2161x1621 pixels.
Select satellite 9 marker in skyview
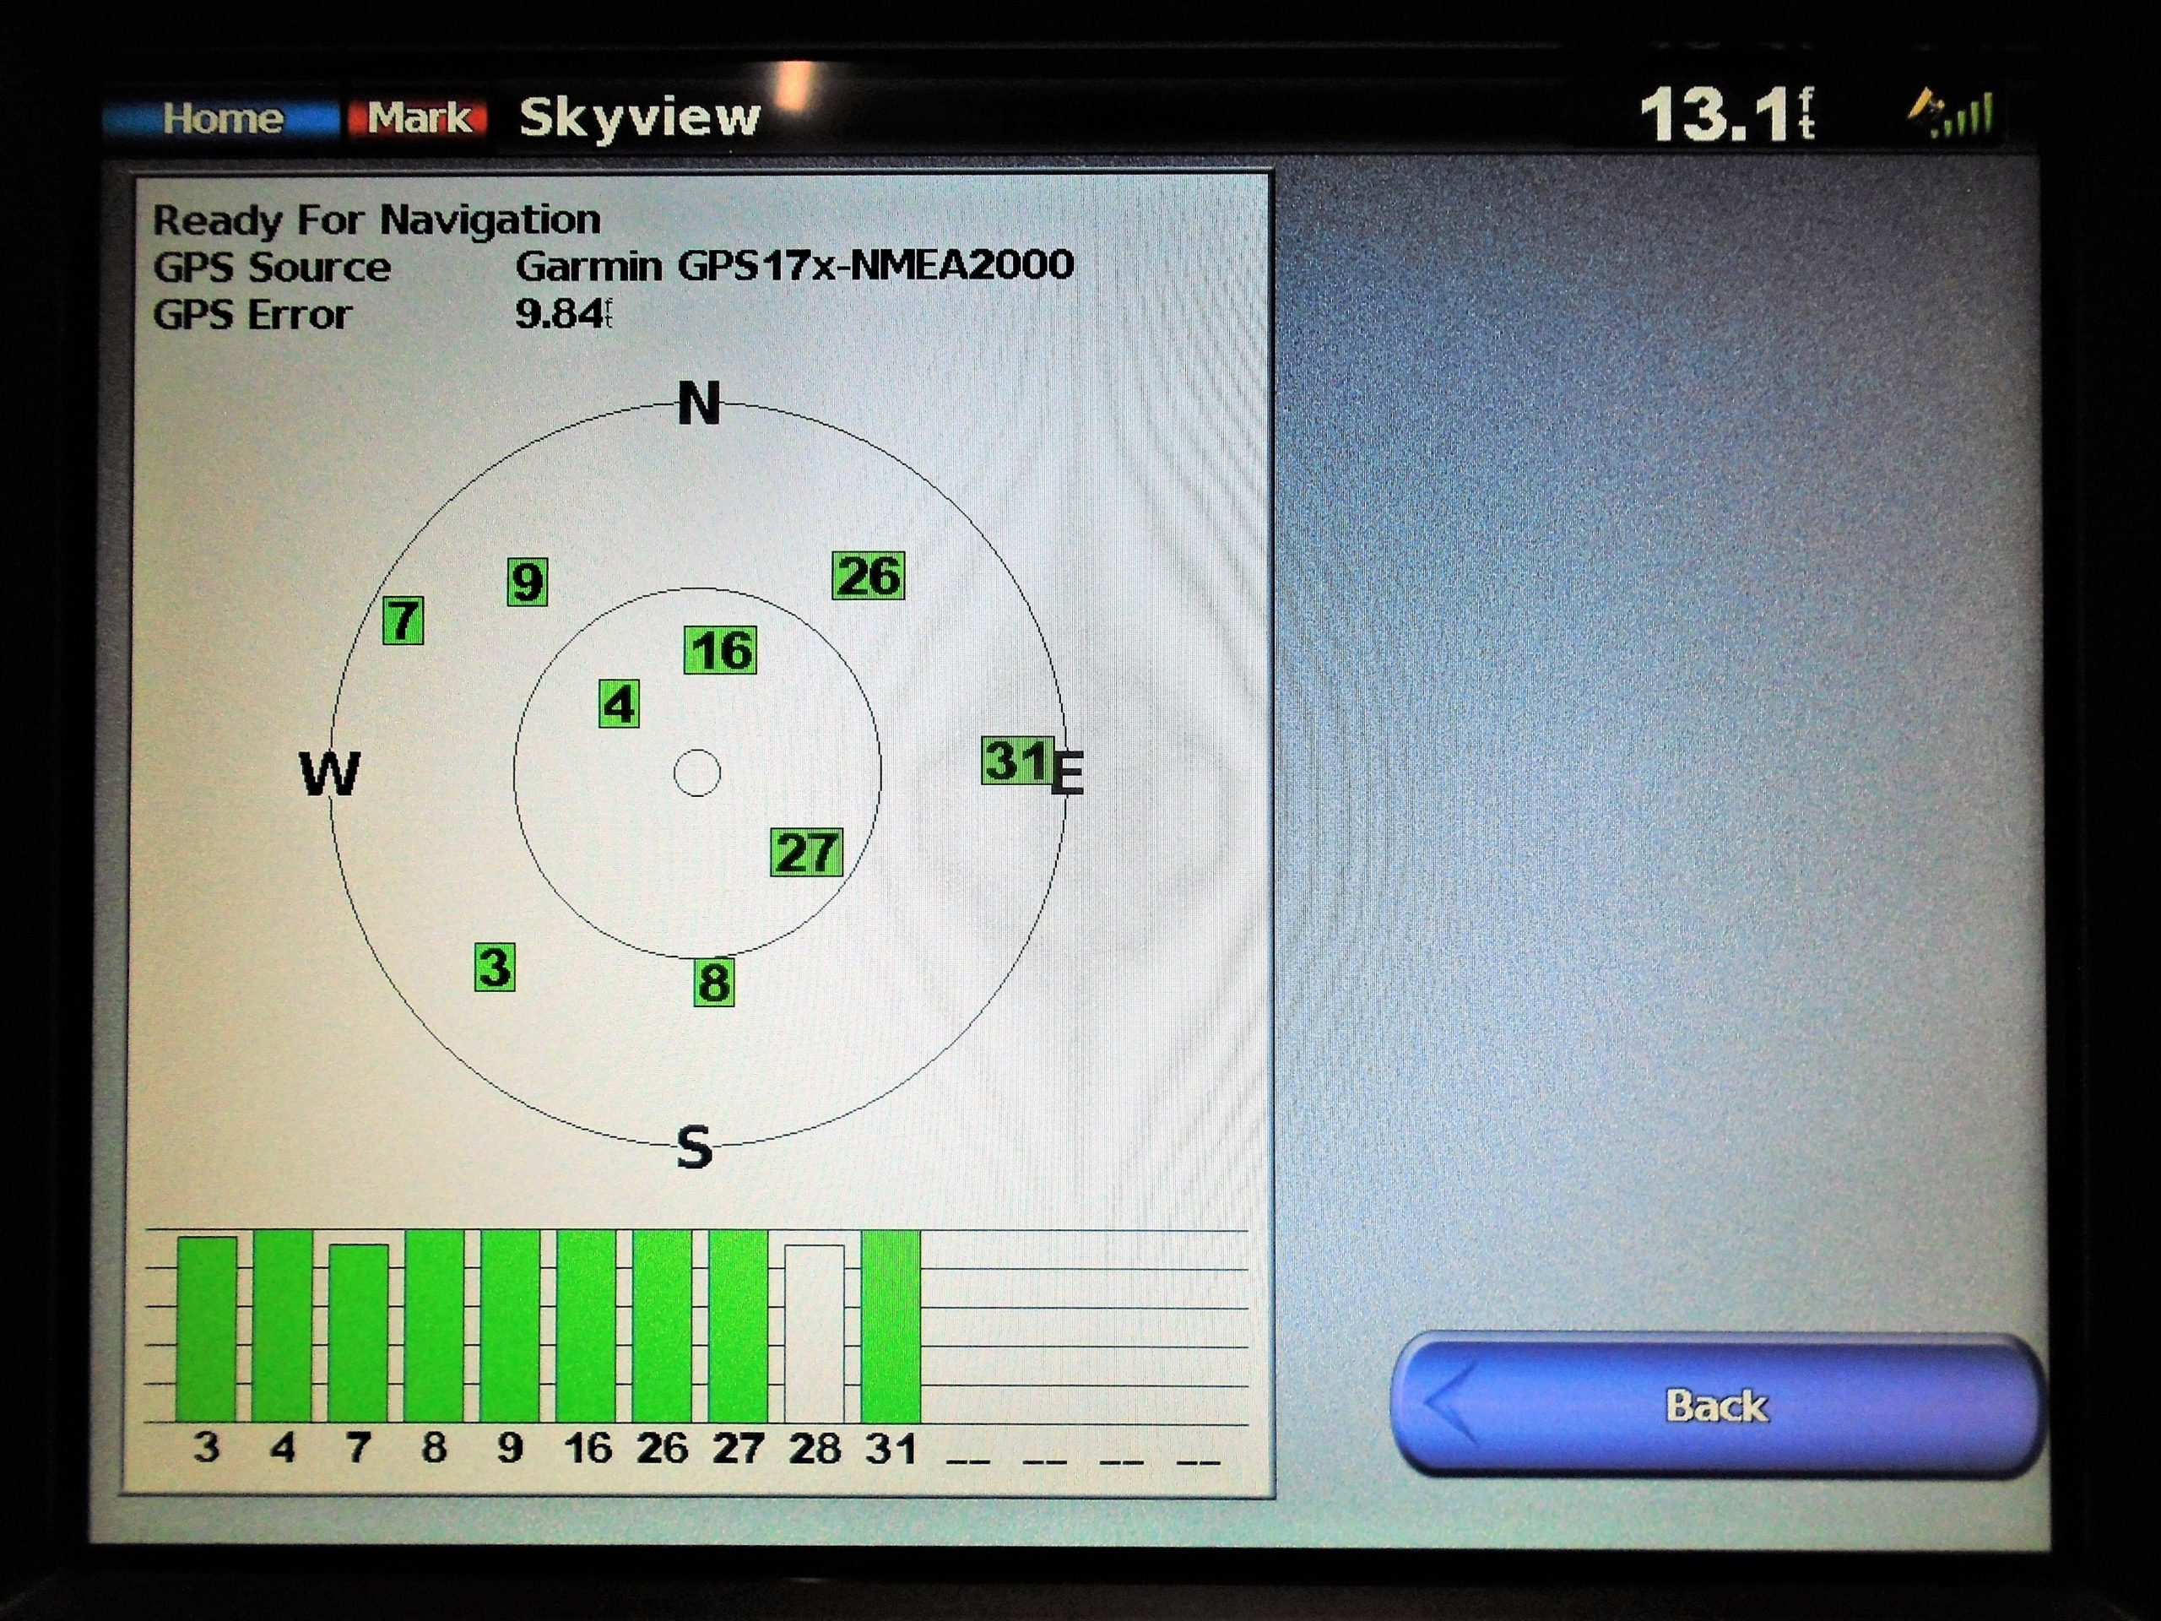(528, 583)
